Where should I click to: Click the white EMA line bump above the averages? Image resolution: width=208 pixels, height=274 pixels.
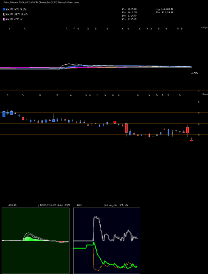coord(70,65)
